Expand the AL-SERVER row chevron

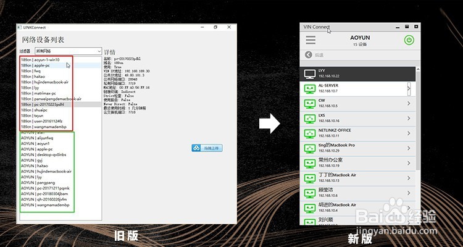coord(409,89)
